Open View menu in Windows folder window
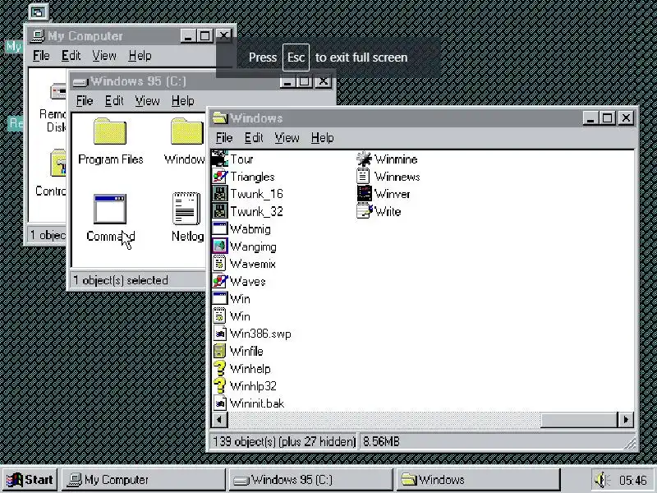The image size is (657, 493). [287, 137]
